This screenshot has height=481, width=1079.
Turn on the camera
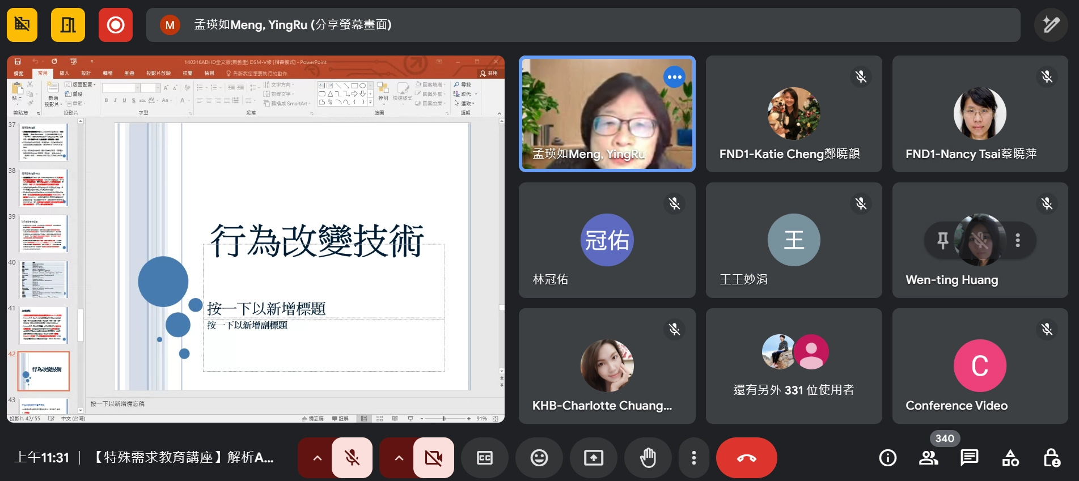click(x=434, y=458)
